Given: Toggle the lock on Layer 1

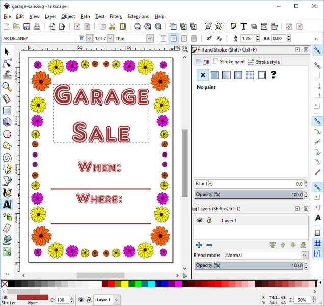Looking at the screenshot, I should [x=209, y=220].
